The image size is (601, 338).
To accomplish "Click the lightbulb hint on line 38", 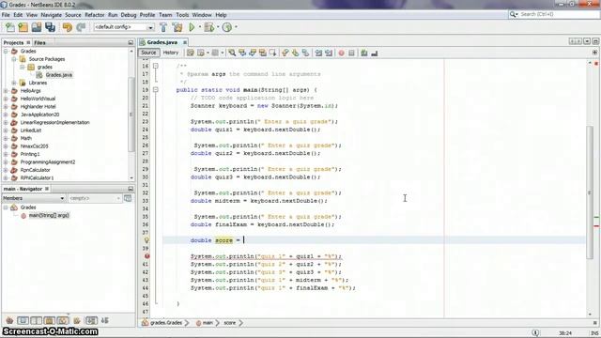I will tap(146, 240).
